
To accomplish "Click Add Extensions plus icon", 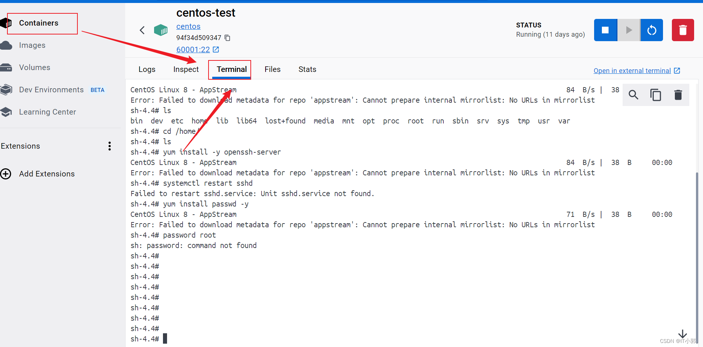I will coord(6,174).
